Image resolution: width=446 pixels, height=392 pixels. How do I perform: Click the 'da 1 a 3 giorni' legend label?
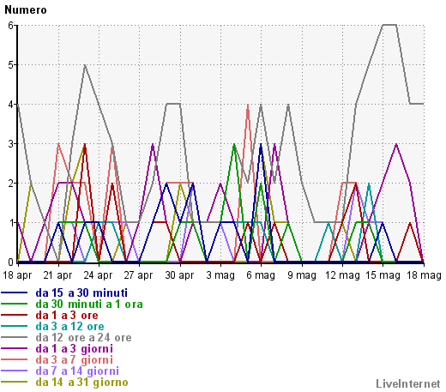(x=75, y=349)
